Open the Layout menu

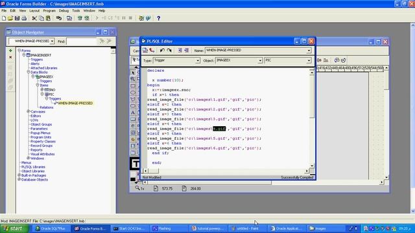tap(34, 11)
